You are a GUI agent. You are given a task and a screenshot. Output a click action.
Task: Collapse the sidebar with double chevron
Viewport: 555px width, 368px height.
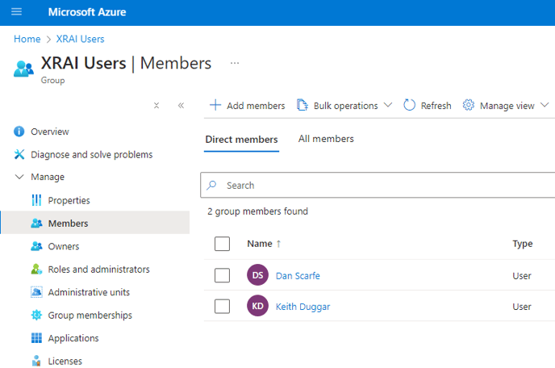(x=181, y=105)
